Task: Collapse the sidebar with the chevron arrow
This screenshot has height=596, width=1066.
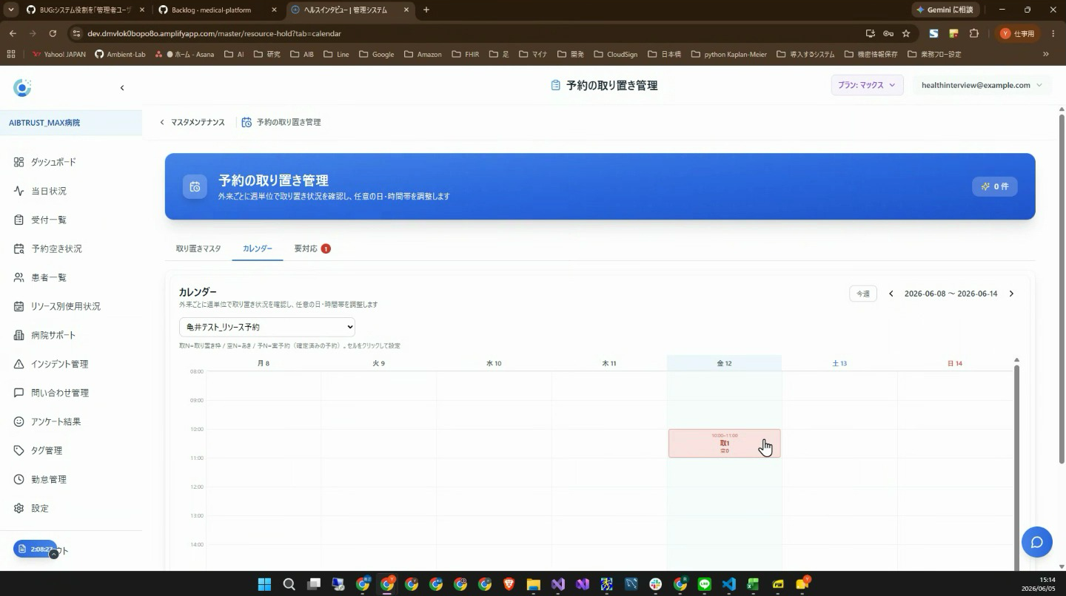Action: click(x=122, y=88)
